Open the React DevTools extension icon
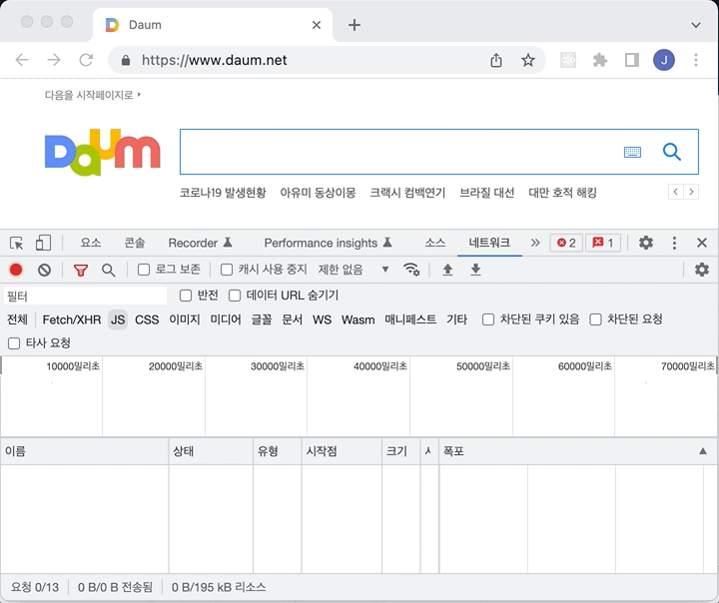 (x=568, y=60)
